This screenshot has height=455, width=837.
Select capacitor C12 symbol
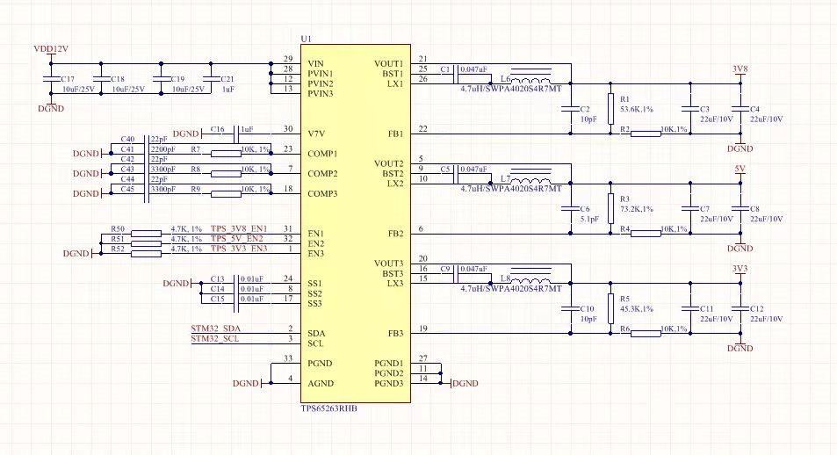point(740,308)
